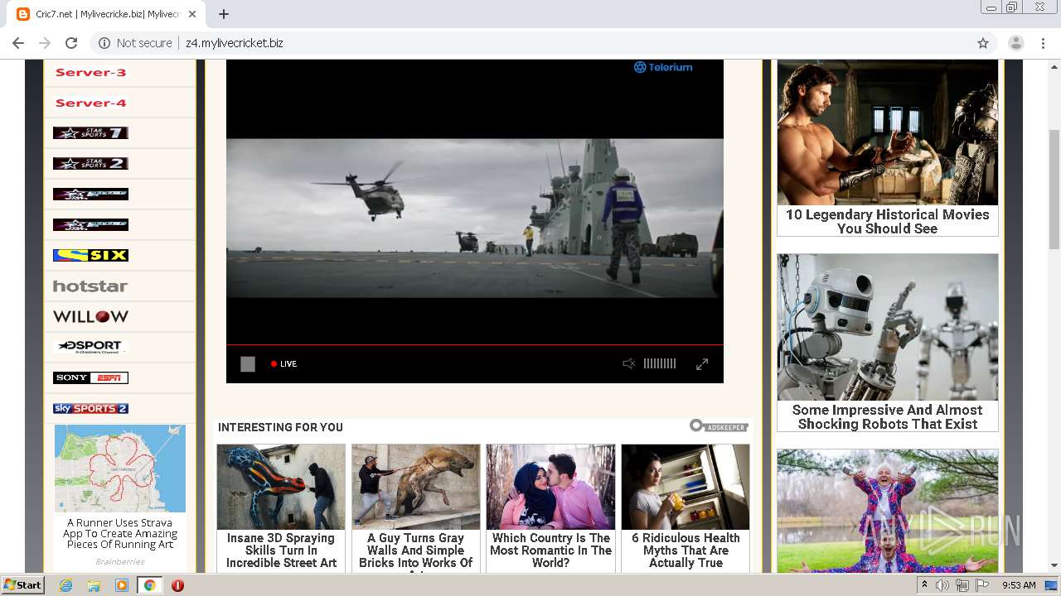The width and height of the screenshot is (1061, 596).
Task: Open WILLOW channel
Action: 90,316
